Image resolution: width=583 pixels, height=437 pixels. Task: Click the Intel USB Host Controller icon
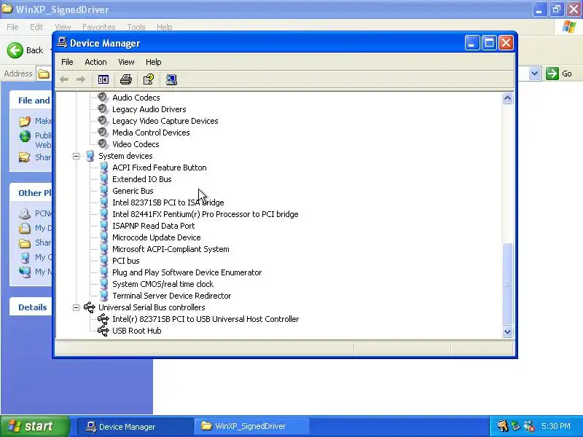click(x=103, y=319)
